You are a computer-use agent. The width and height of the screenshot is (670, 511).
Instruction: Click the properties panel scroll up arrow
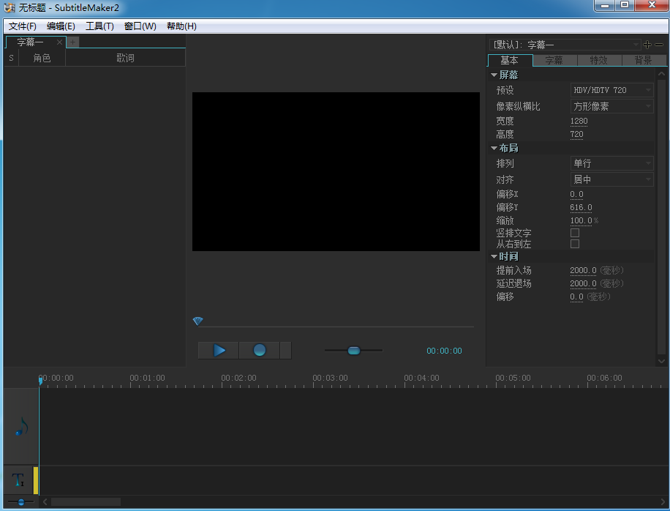661,73
